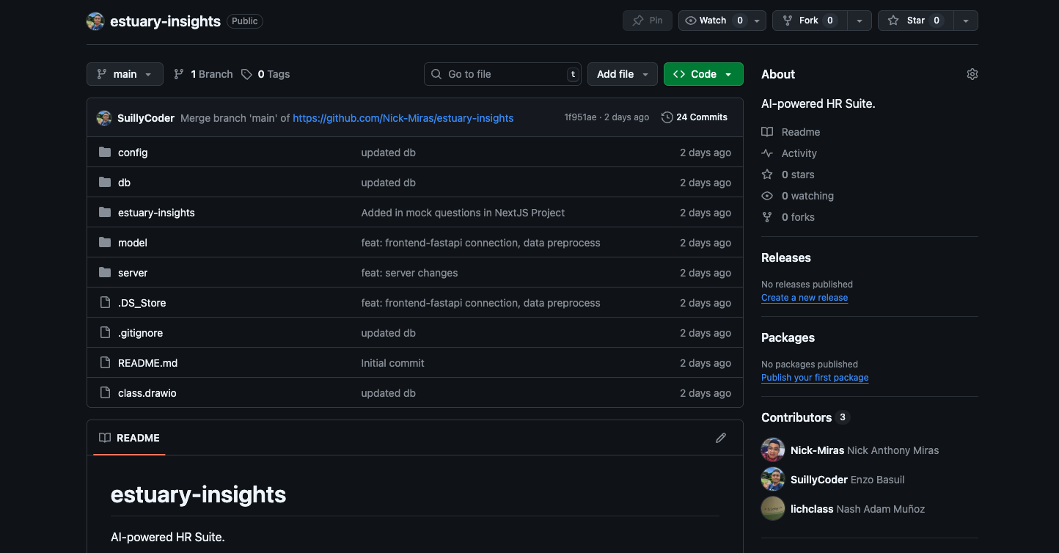This screenshot has height=553, width=1059.
Task: Click SuillyCoder username in latest commit row
Action: 146,118
